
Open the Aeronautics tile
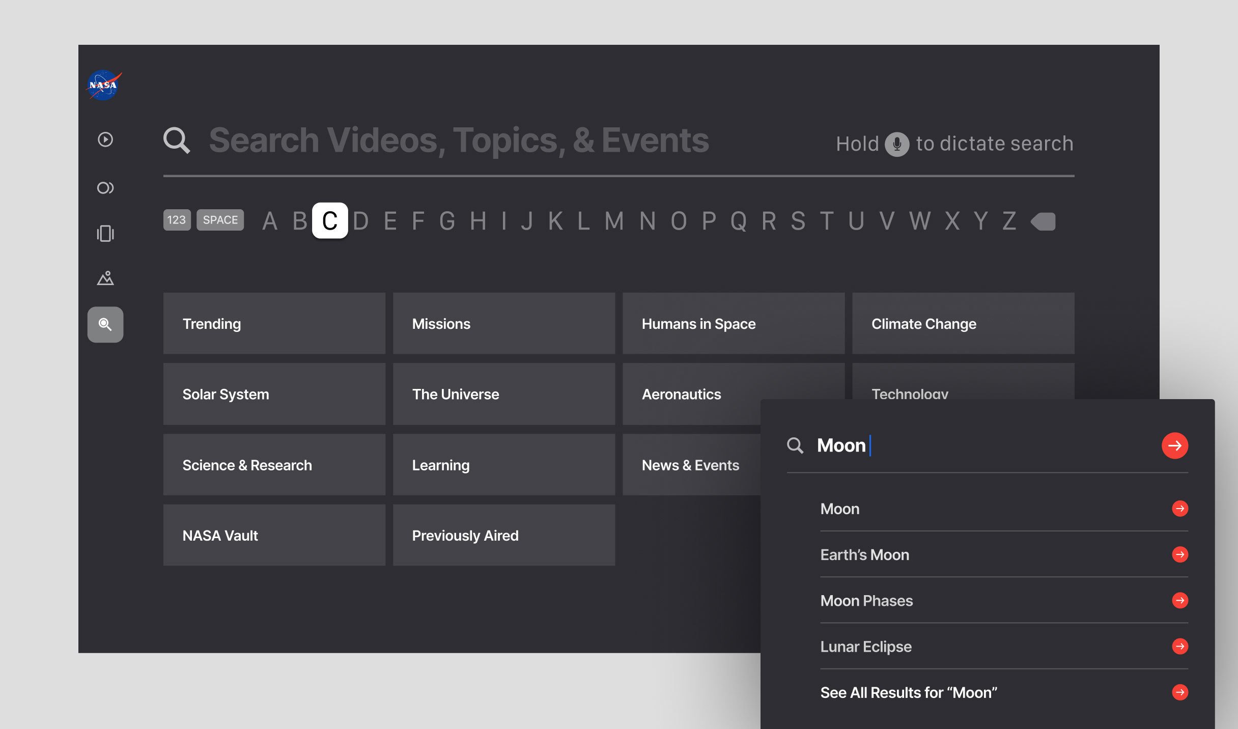(691, 394)
